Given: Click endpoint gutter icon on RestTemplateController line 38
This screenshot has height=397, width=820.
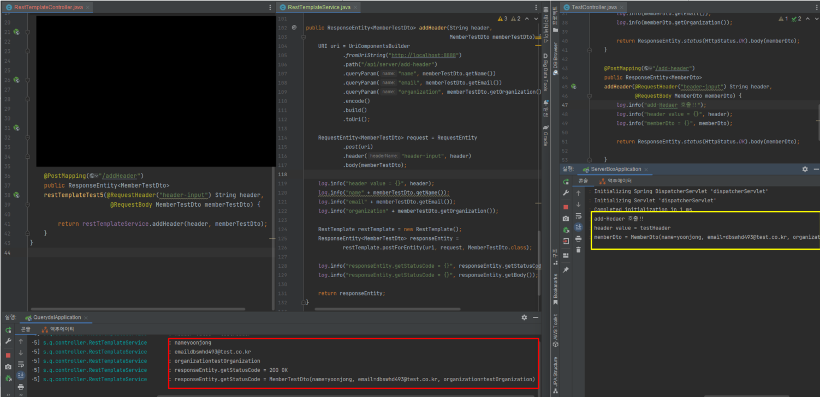Looking at the screenshot, I should point(16,195).
